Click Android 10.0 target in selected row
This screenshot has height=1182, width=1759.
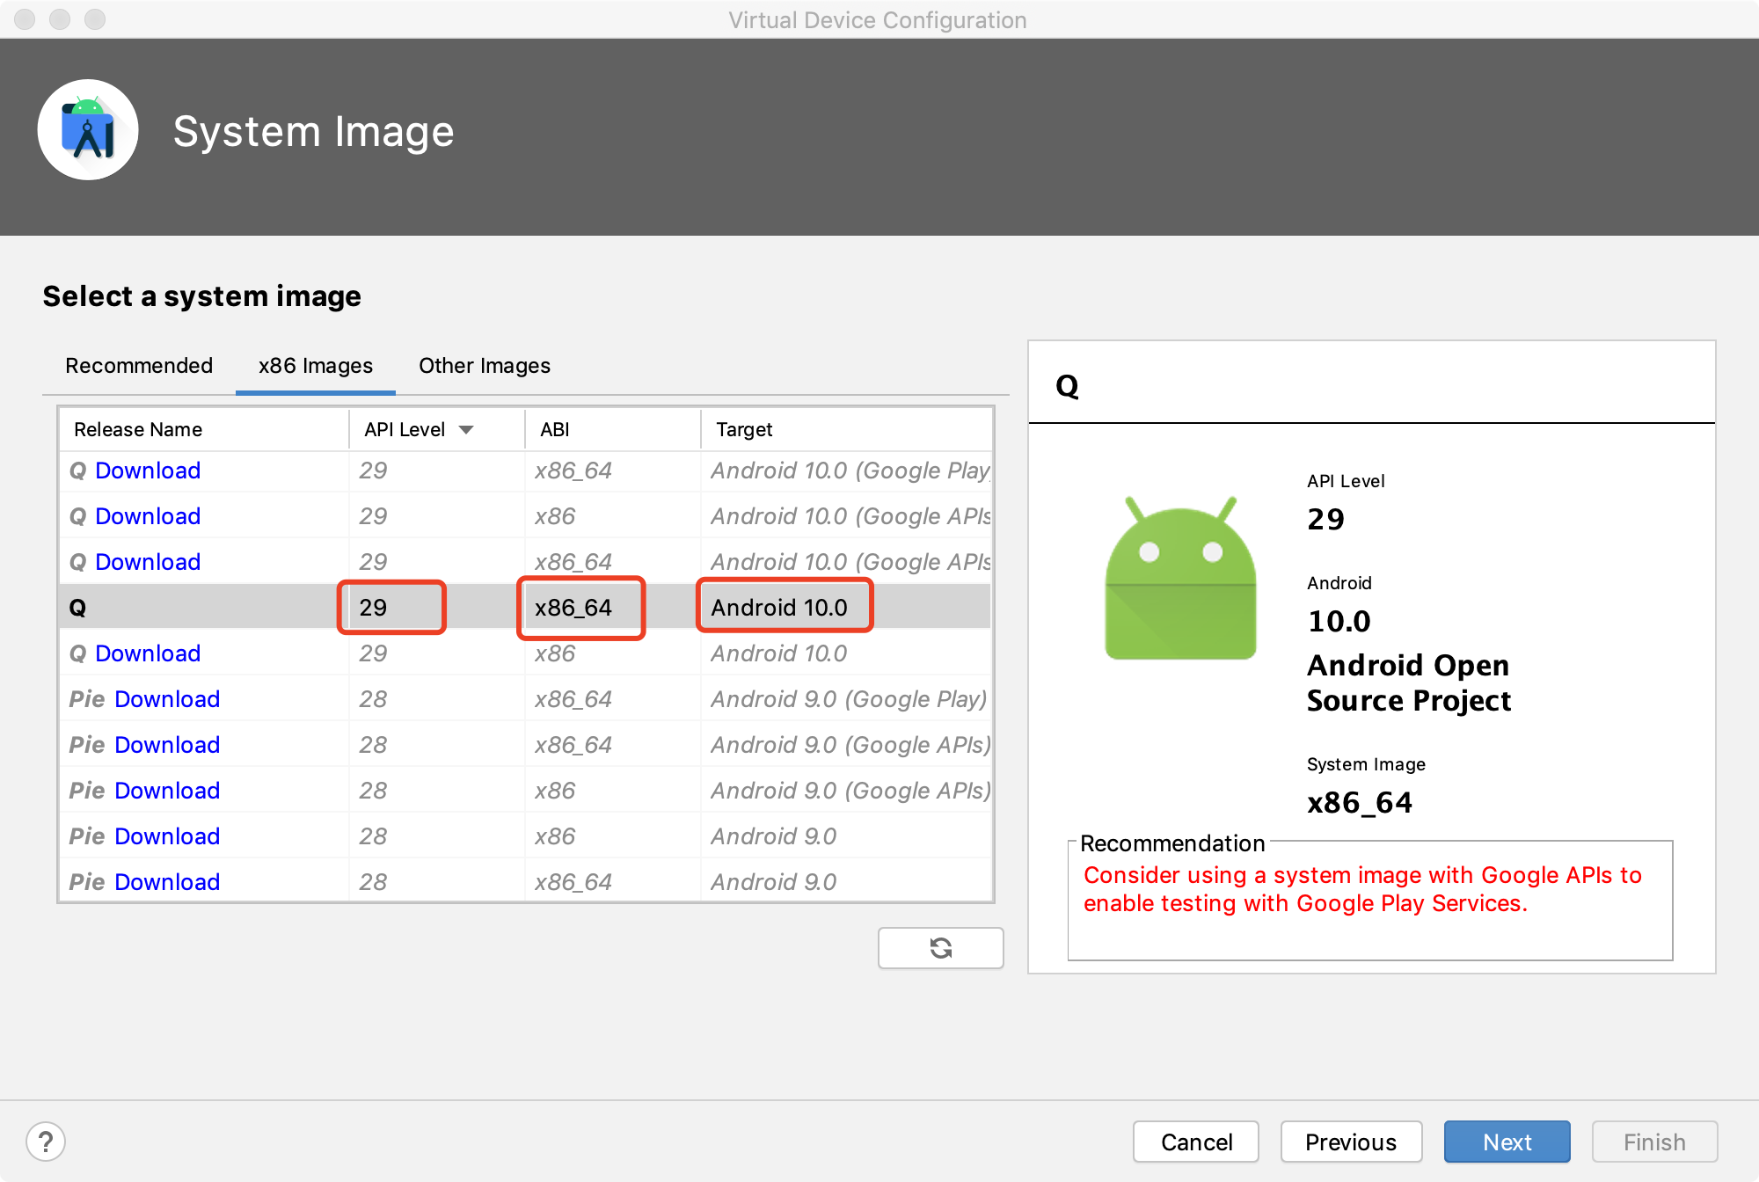(779, 608)
